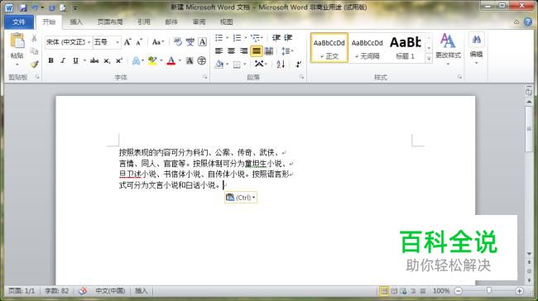Click the Copy icon
The image size is (538, 301).
[x=34, y=51]
